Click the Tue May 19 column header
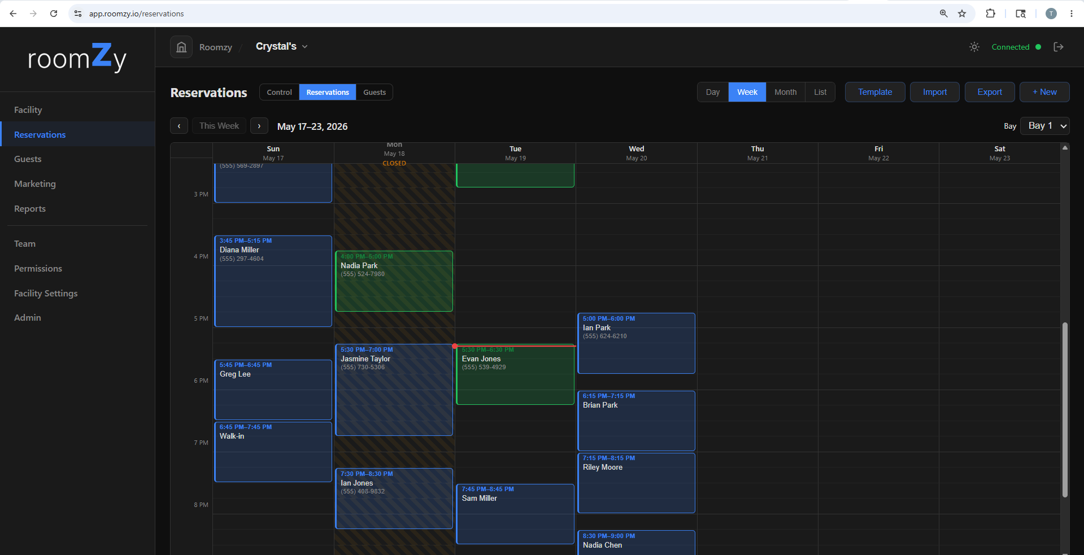The width and height of the screenshot is (1084, 555). pyautogui.click(x=515, y=153)
